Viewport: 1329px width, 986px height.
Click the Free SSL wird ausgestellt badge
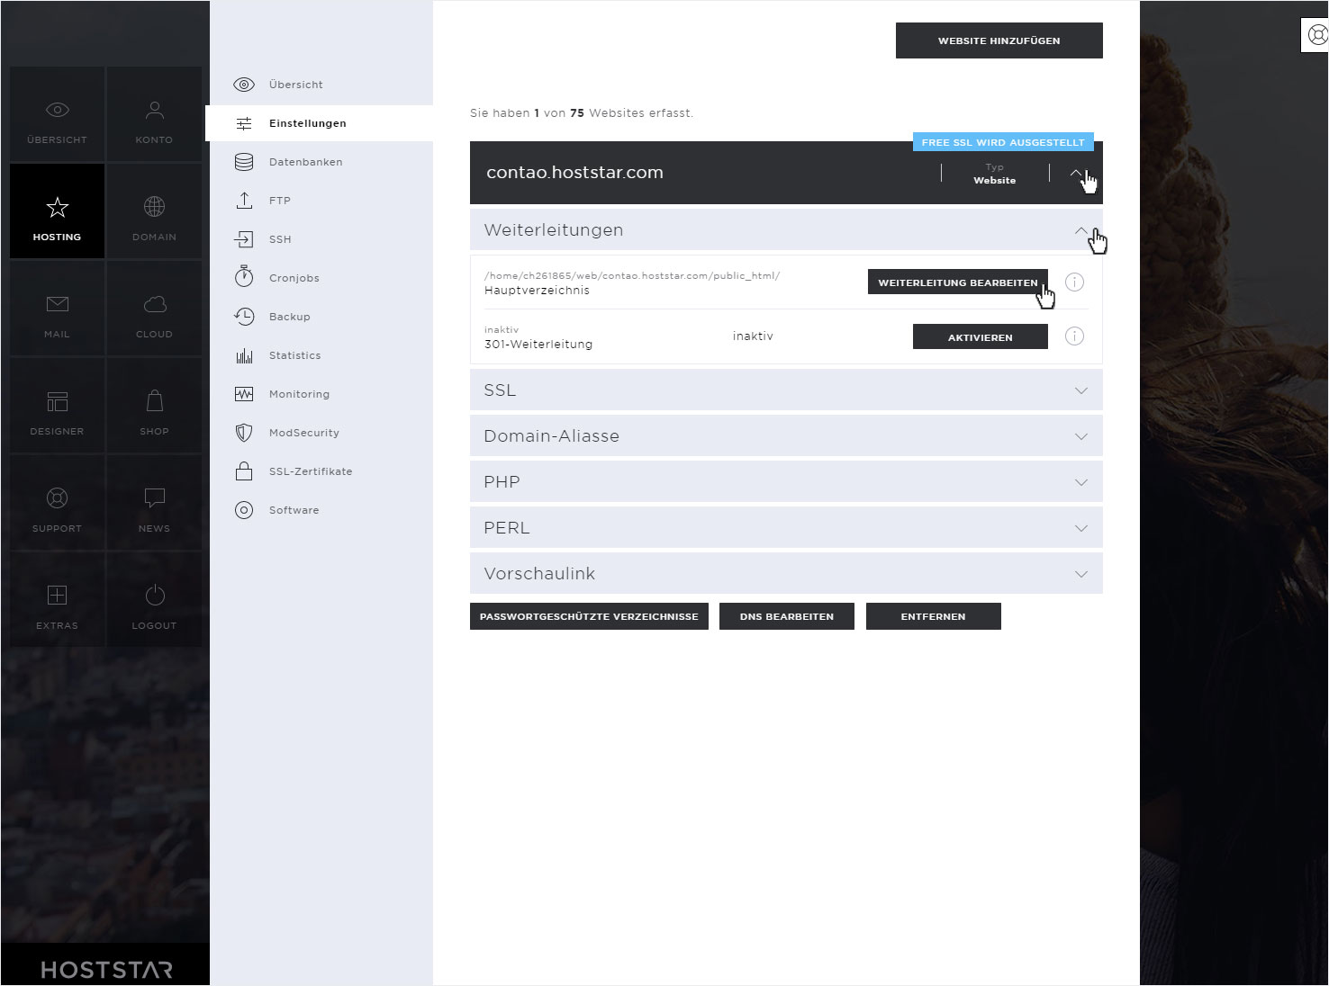click(1003, 142)
